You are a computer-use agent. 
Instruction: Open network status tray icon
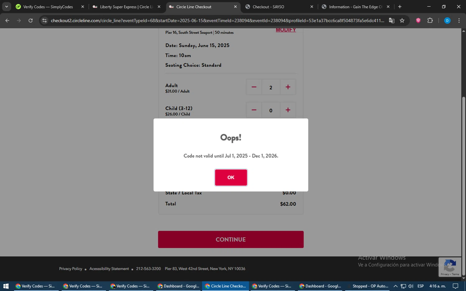[x=403, y=286]
